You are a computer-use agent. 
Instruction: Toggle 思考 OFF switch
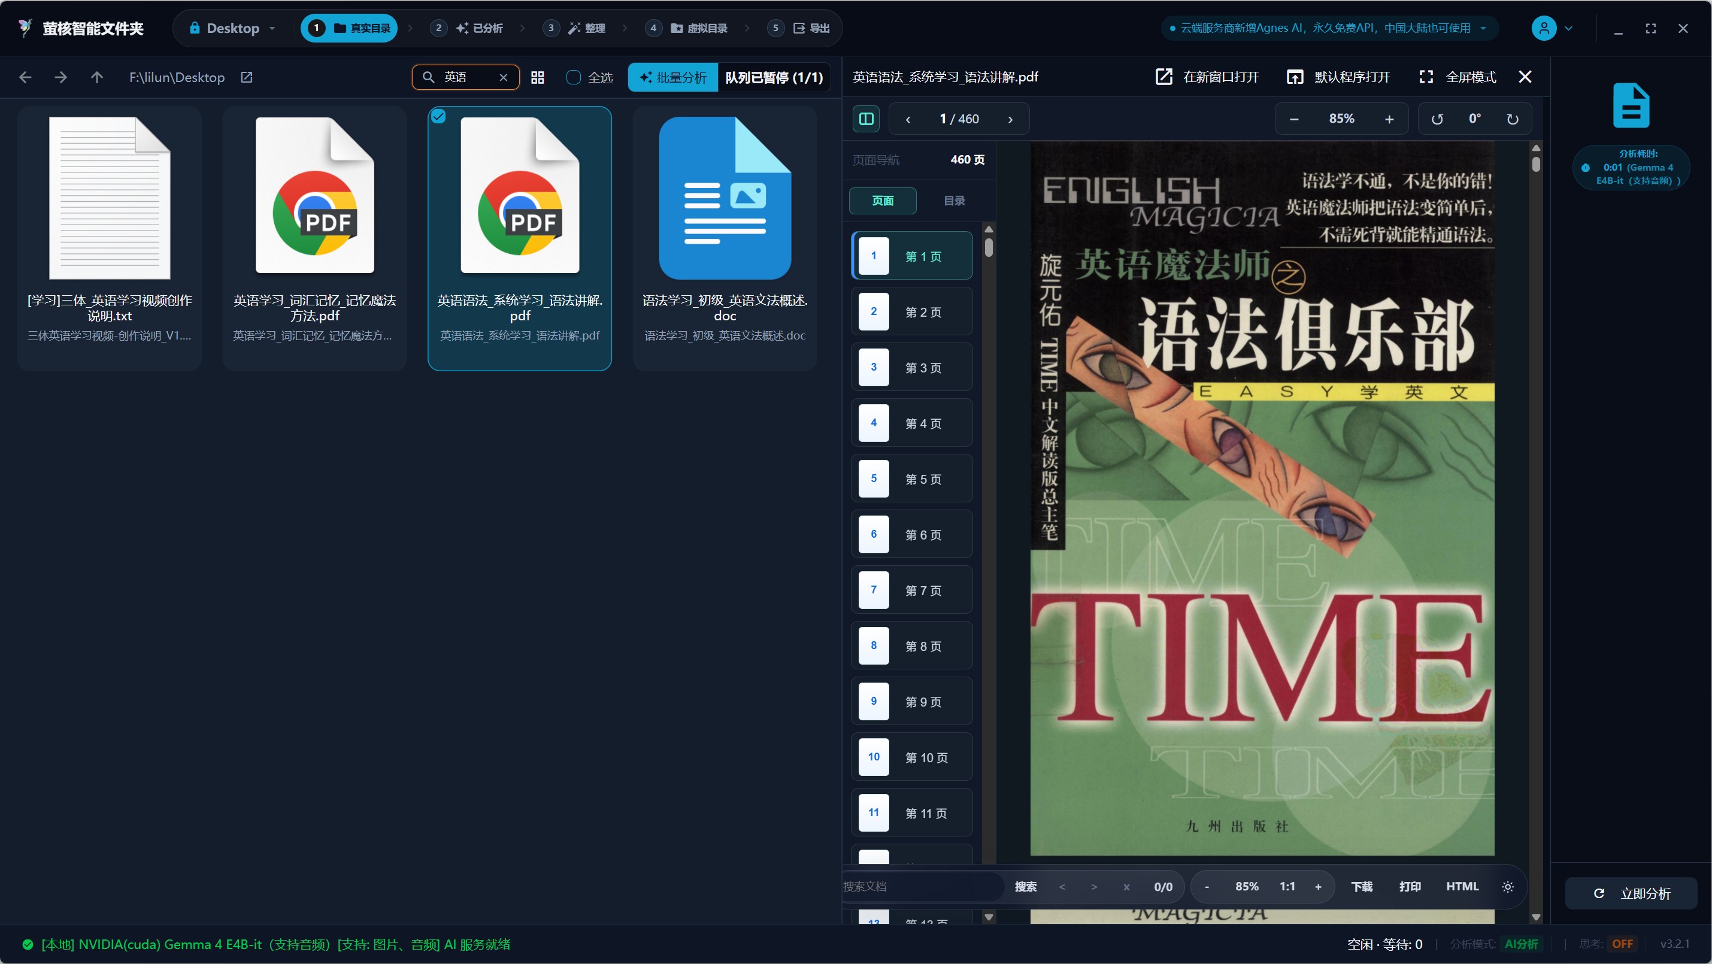pos(1622,944)
